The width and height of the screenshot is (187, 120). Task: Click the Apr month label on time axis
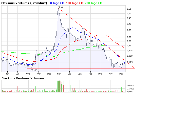(111, 74)
